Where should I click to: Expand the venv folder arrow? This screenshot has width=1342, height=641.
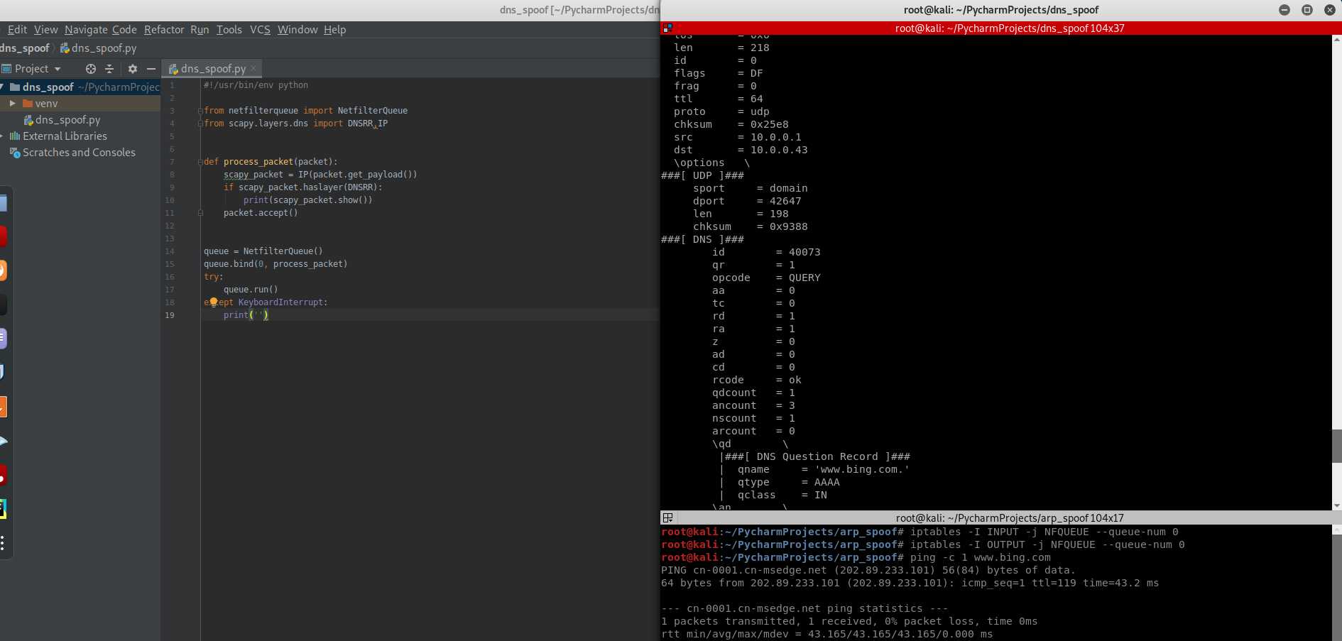(12, 104)
